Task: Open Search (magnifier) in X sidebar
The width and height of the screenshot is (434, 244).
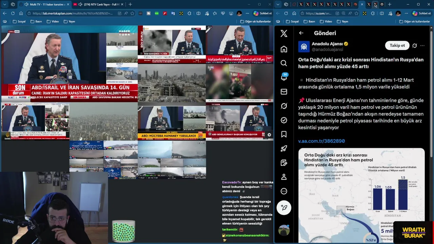Action: 284,63
